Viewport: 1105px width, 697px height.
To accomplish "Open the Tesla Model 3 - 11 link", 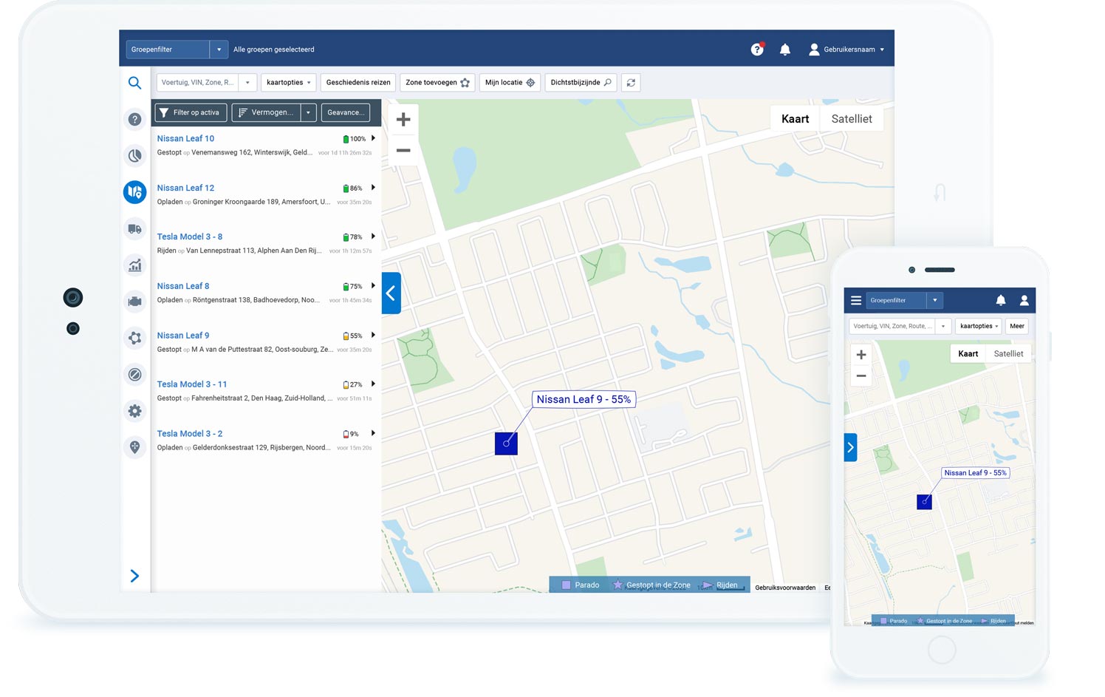I will (x=192, y=384).
